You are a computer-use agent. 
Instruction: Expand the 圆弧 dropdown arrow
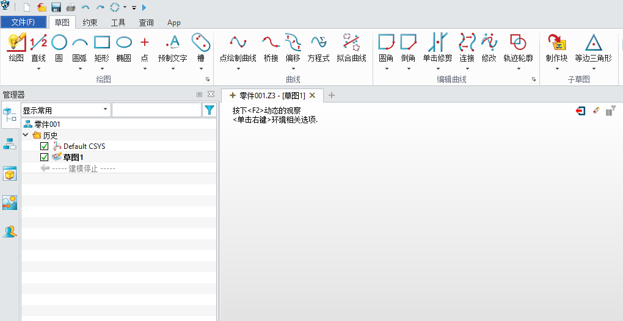[x=80, y=68]
